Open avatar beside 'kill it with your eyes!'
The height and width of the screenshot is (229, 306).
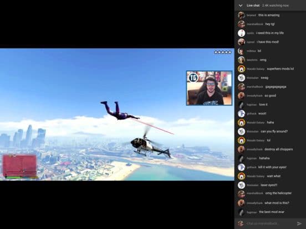[x=241, y=167]
